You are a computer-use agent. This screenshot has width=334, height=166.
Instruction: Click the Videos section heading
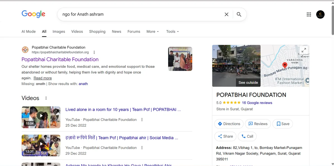[30, 98]
